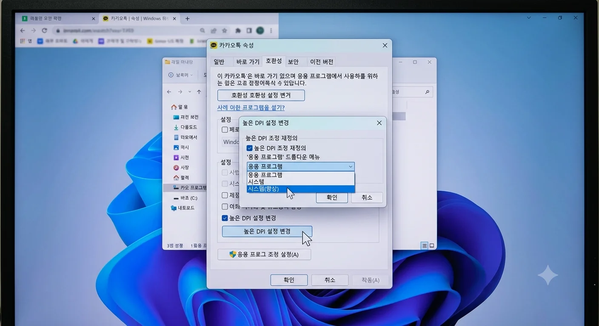
Task: Click Explorer up arrow
Action: tap(199, 92)
